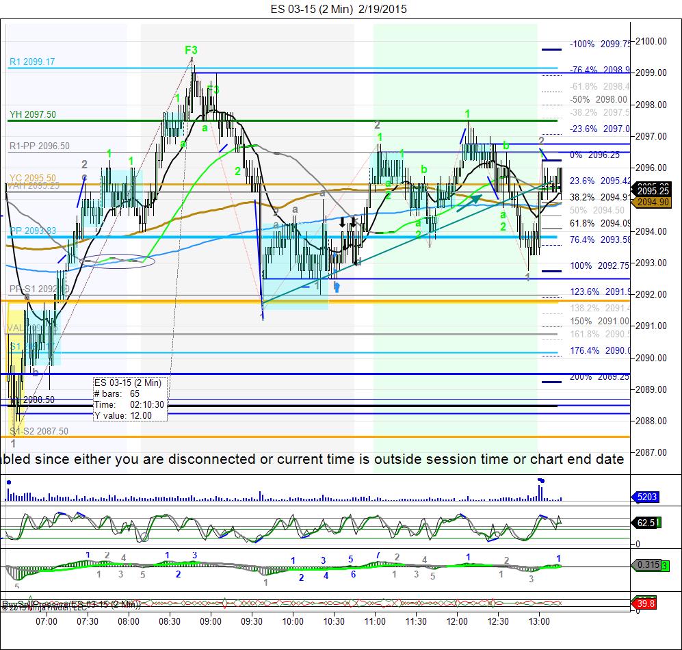Click the 2090.00 price axis label
Viewport: 682px width, 650px height.
click(651, 358)
